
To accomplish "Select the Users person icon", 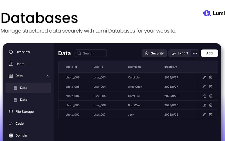I will tap(11, 64).
